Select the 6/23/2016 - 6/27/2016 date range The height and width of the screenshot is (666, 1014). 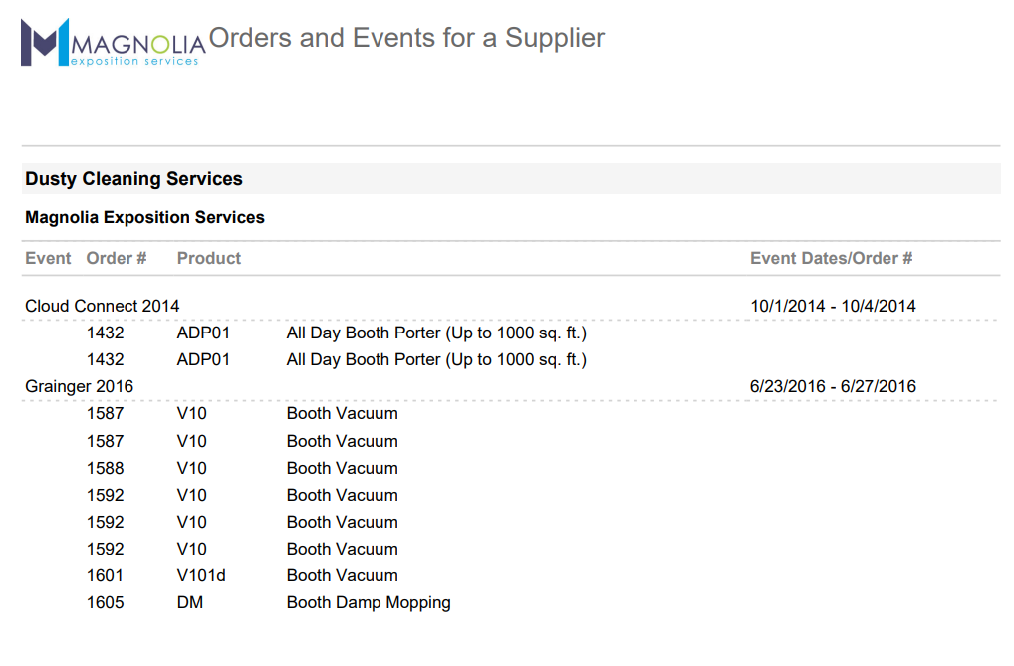pos(833,386)
